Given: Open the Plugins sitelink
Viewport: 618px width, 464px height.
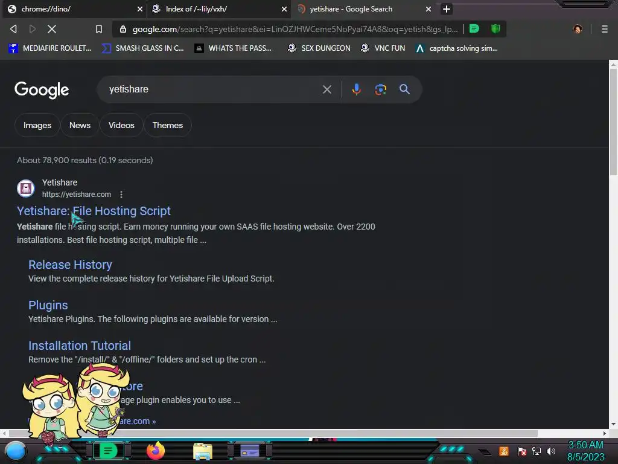Looking at the screenshot, I should click(48, 305).
